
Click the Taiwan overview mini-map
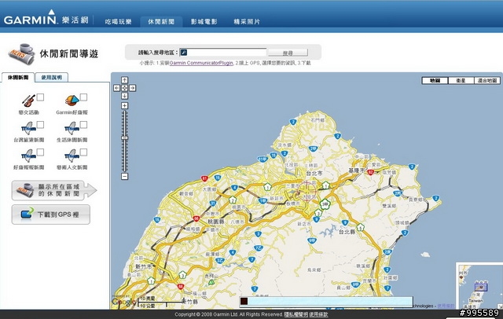(x=479, y=286)
